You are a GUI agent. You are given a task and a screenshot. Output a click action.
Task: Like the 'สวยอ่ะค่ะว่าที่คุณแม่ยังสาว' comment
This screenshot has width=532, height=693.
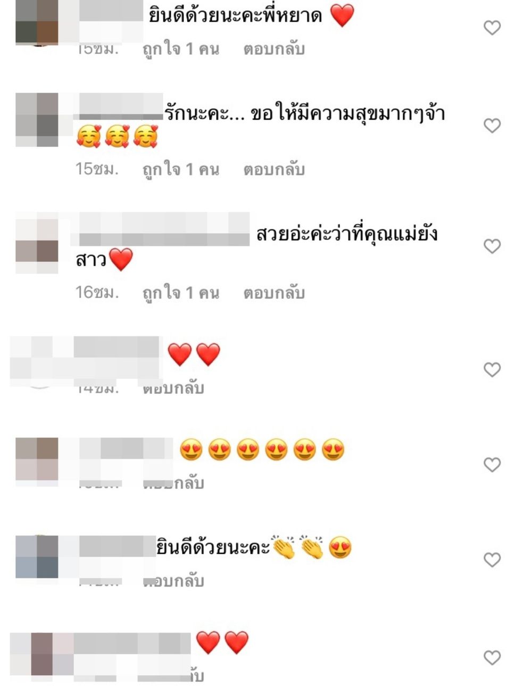pyautogui.click(x=492, y=246)
